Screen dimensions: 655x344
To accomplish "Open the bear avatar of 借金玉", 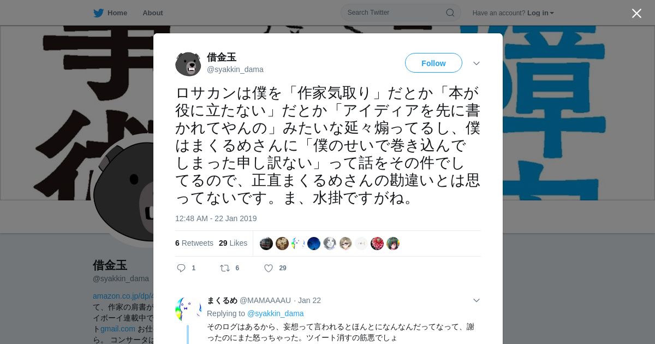I will coord(188,64).
